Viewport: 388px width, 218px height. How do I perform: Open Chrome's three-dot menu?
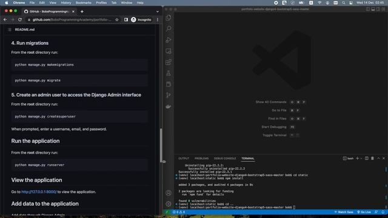pyautogui.click(x=158, y=19)
